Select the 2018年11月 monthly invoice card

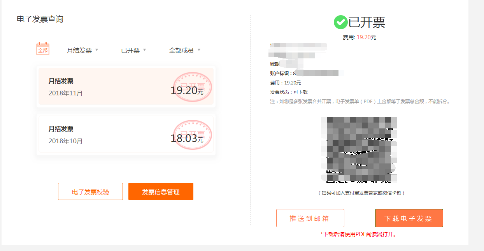tap(126, 86)
